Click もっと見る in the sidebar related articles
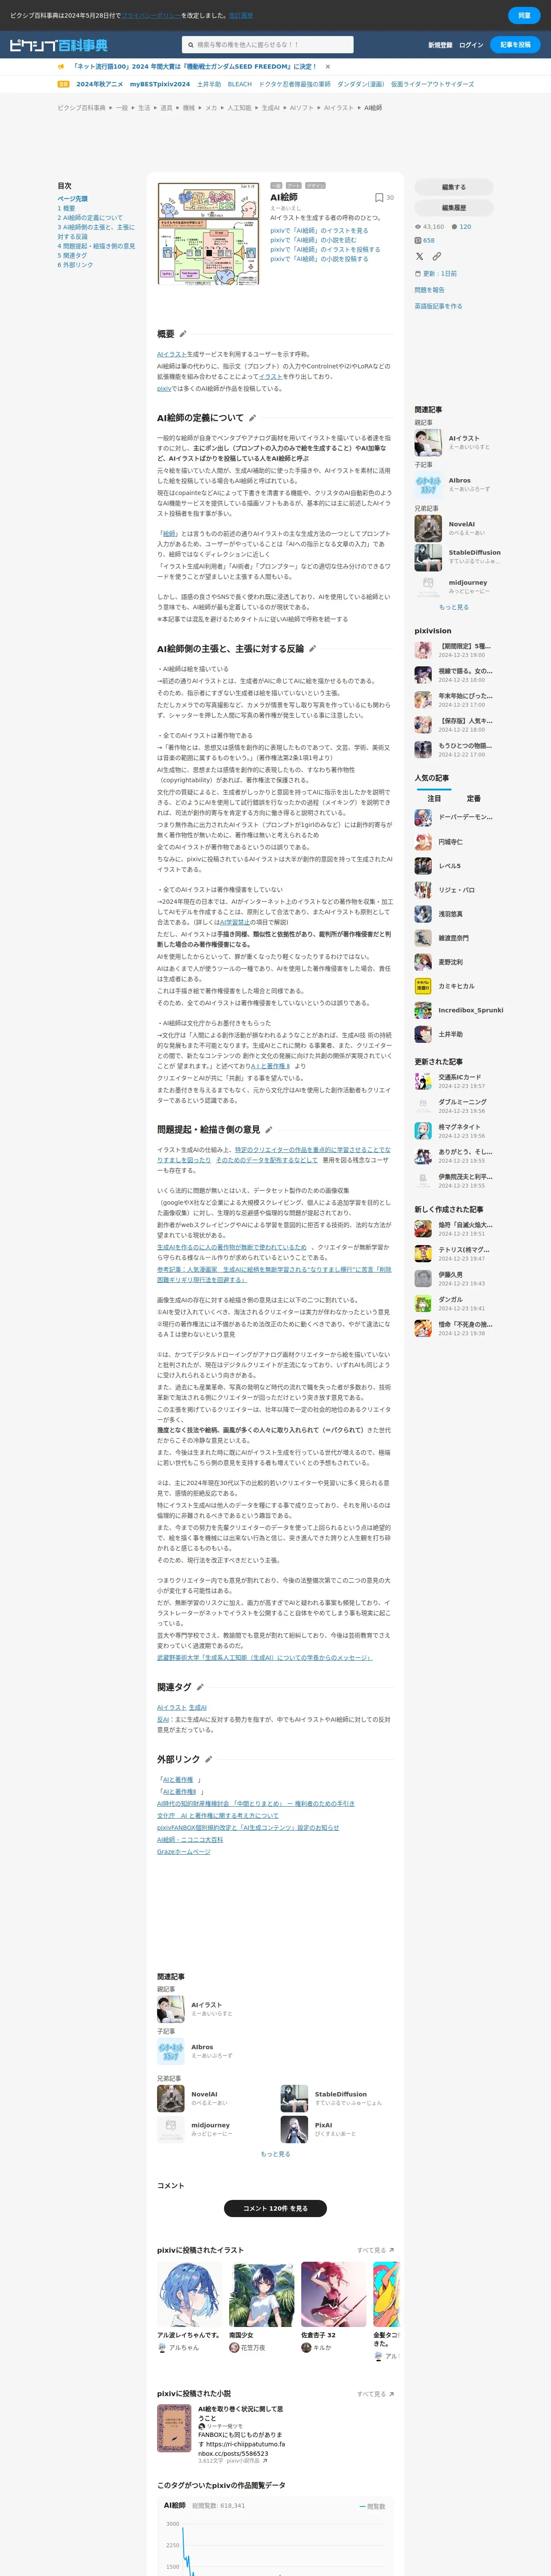551x2576 pixels. pos(454,607)
